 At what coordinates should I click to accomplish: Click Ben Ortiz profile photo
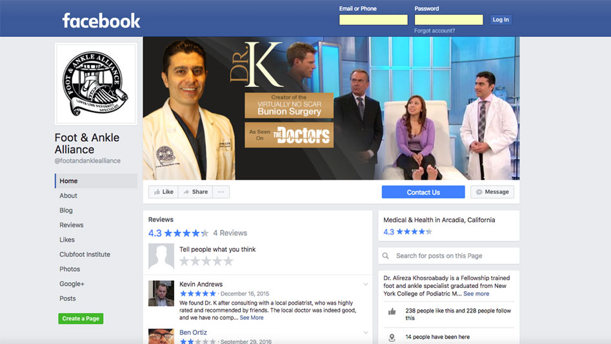point(161,336)
